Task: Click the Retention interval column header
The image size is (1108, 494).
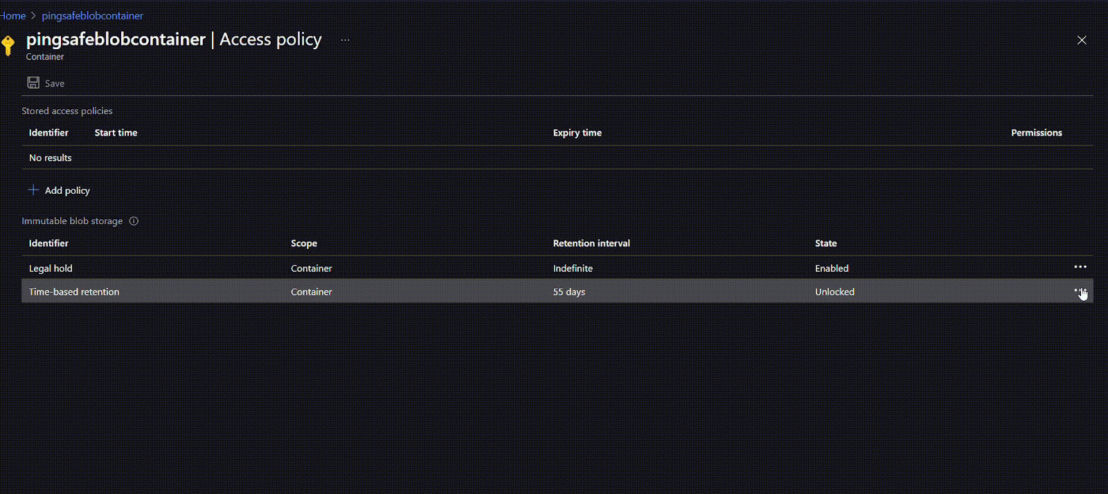Action: pyautogui.click(x=591, y=244)
